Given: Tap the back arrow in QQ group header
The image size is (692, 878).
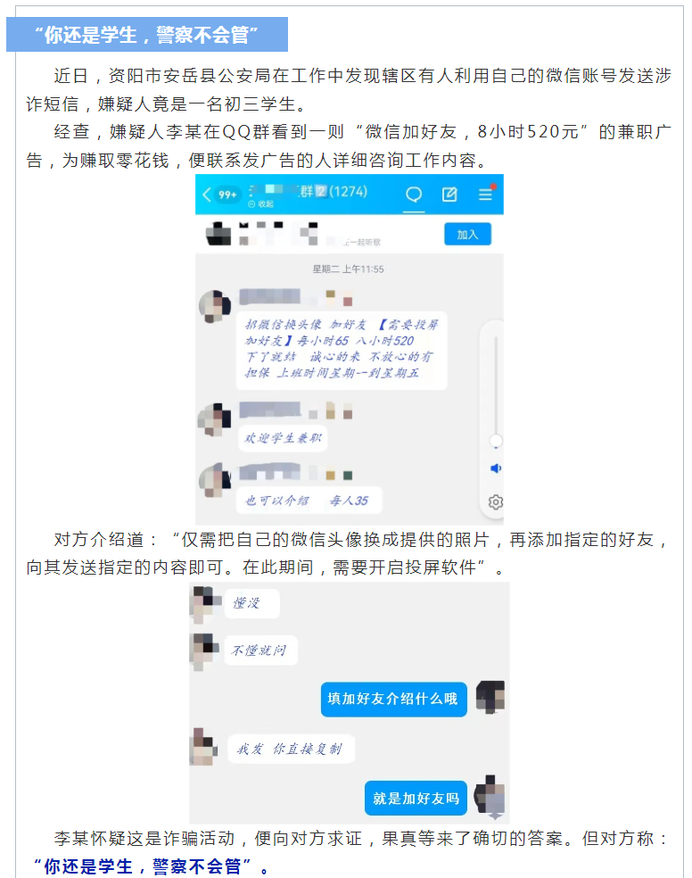Looking at the screenshot, I should (206, 195).
